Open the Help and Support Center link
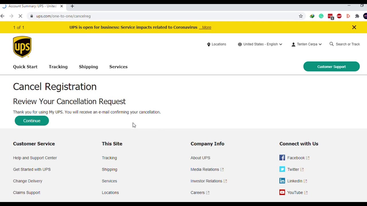 35,158
